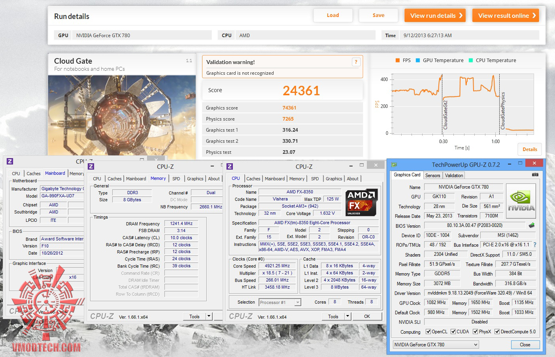
Task: Click the Graphics score value 74361
Action: tap(289, 108)
